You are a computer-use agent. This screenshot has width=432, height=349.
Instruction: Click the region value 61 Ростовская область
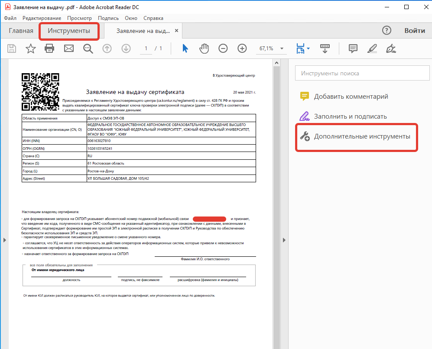point(106,163)
